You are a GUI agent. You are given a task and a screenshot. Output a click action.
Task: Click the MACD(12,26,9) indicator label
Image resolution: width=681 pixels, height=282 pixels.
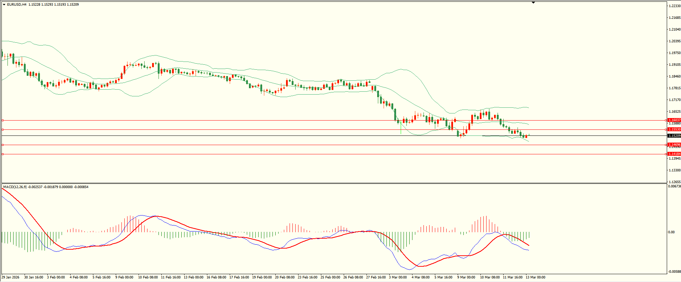[15, 187]
